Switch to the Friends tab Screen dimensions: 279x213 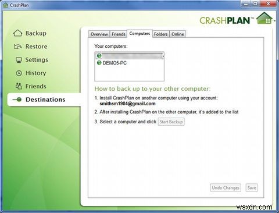click(x=119, y=34)
